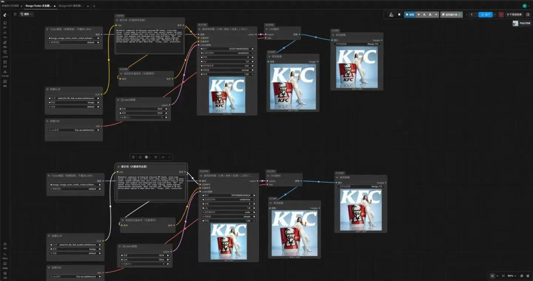This screenshot has height=281, width=533.
Task: Open the third sidebar icon panel
Action: [x=5, y=43]
